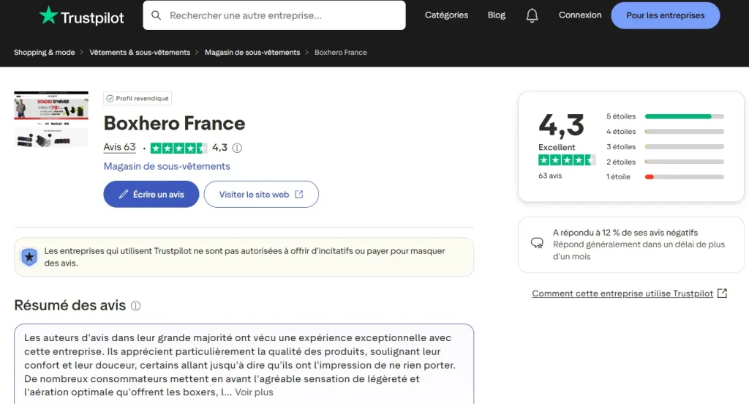Image resolution: width=749 pixels, height=404 pixels.
Task: Click Écrire un avis button
Action: coord(151,194)
